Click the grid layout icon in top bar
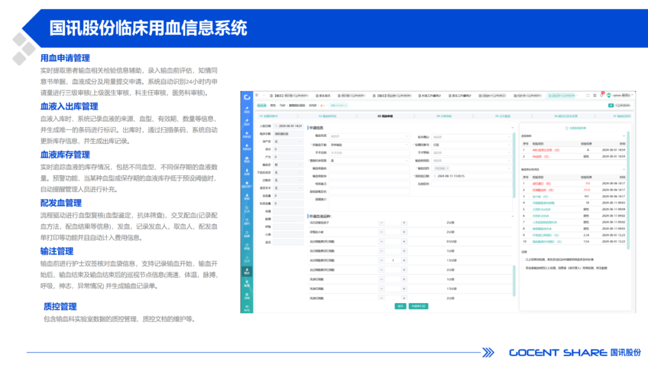The image size is (648, 365). (x=595, y=95)
